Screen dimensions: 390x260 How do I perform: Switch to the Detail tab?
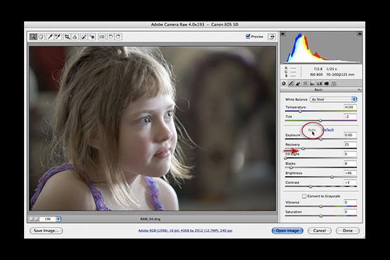[x=298, y=83]
